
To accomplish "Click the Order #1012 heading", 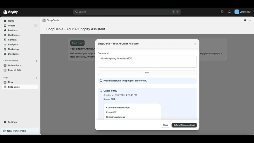I will (110, 91).
